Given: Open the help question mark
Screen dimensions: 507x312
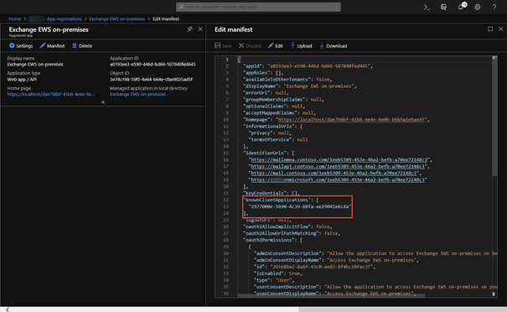Looking at the screenshot, I should (494, 7).
